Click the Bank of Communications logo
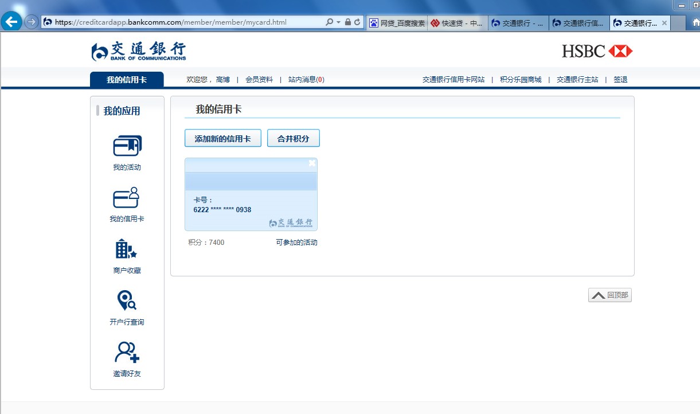The image size is (700, 414). [x=139, y=52]
